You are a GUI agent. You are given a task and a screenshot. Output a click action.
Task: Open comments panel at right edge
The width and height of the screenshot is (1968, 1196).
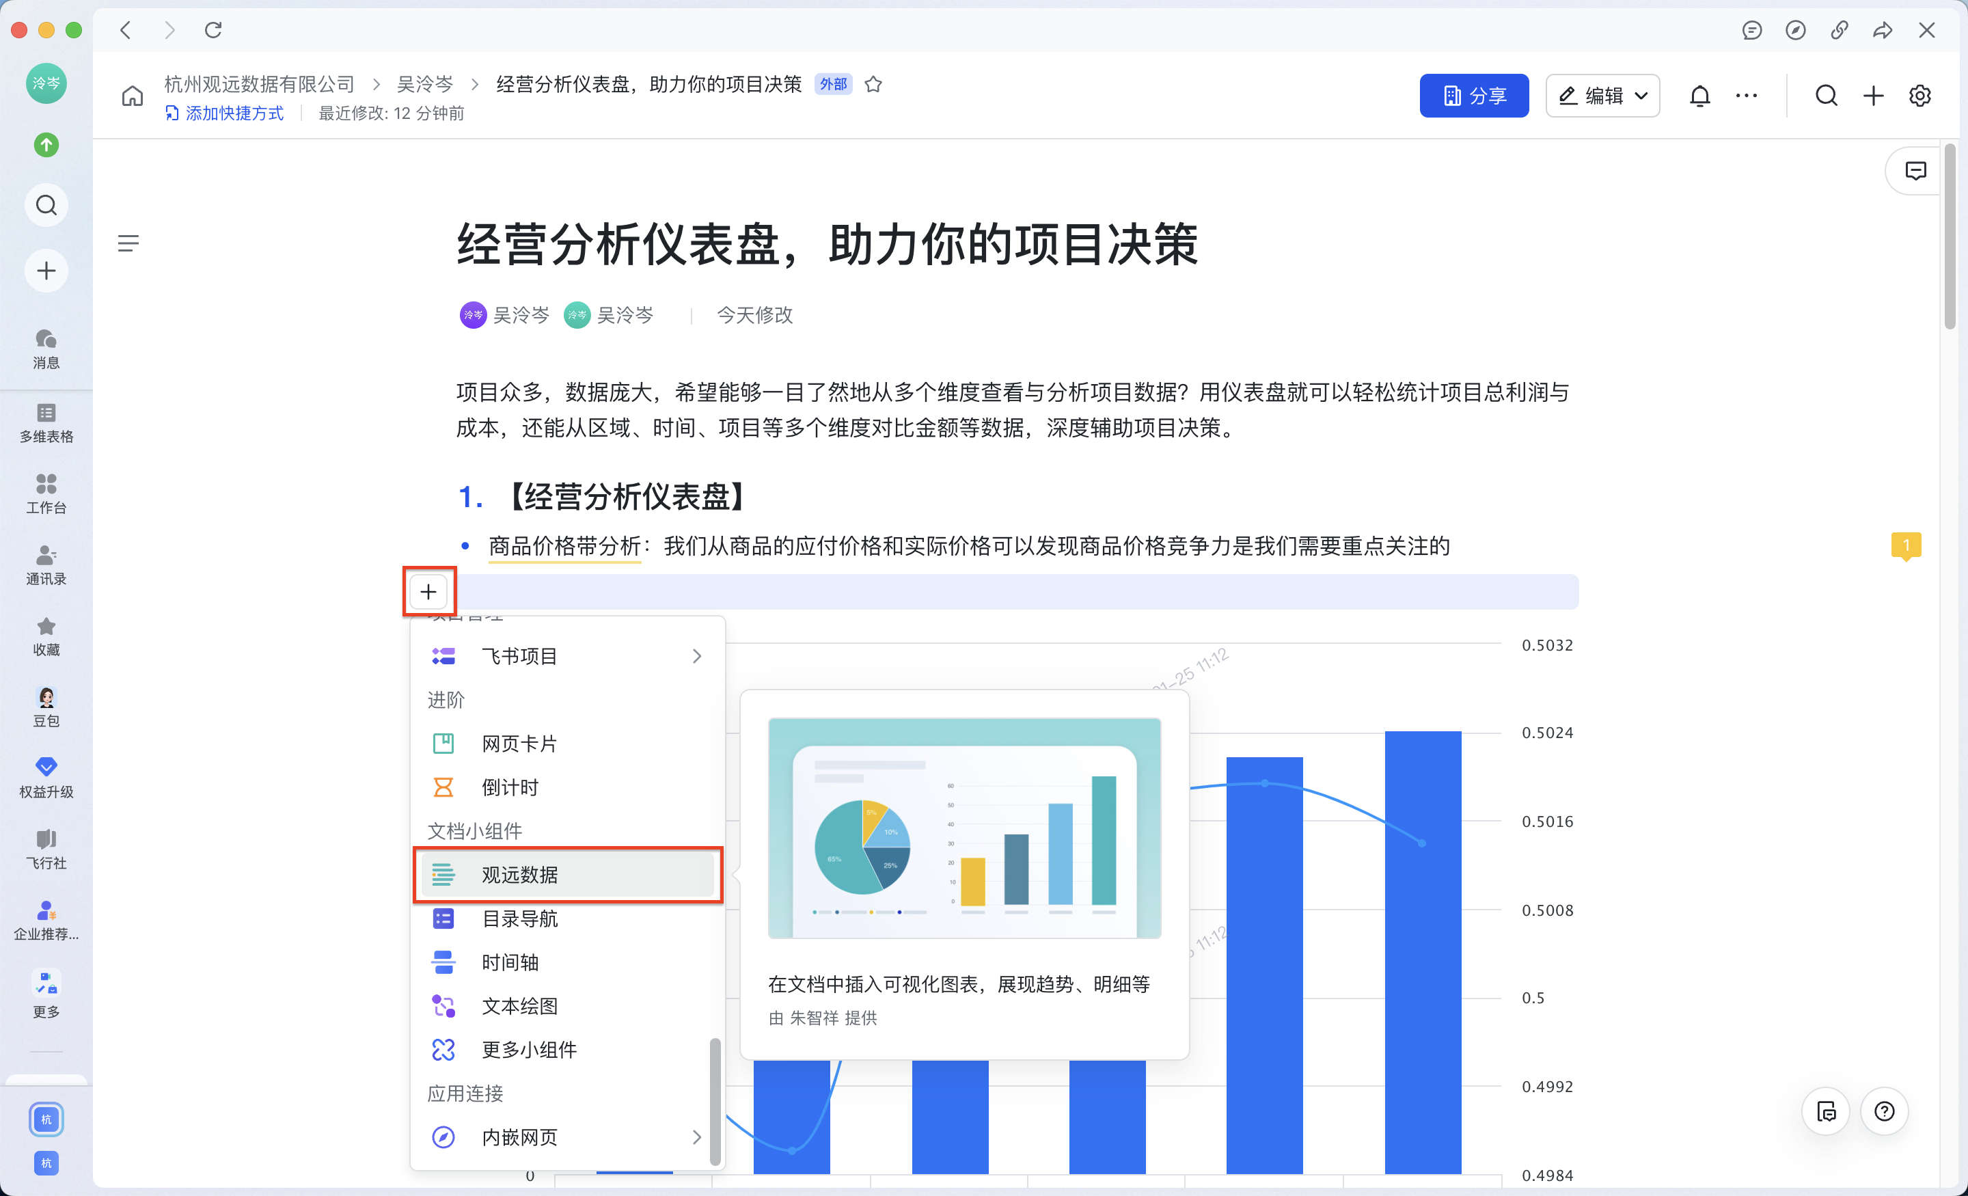coord(1915,171)
